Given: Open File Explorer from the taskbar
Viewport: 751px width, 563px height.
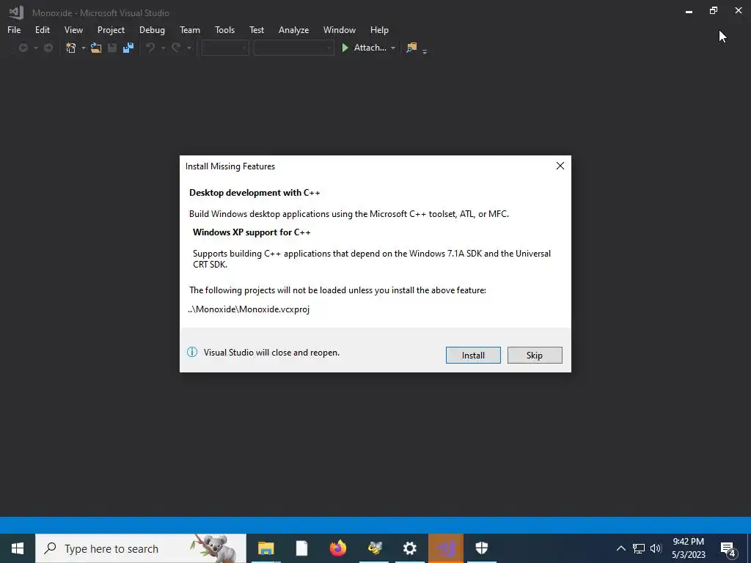Looking at the screenshot, I should pyautogui.click(x=265, y=548).
